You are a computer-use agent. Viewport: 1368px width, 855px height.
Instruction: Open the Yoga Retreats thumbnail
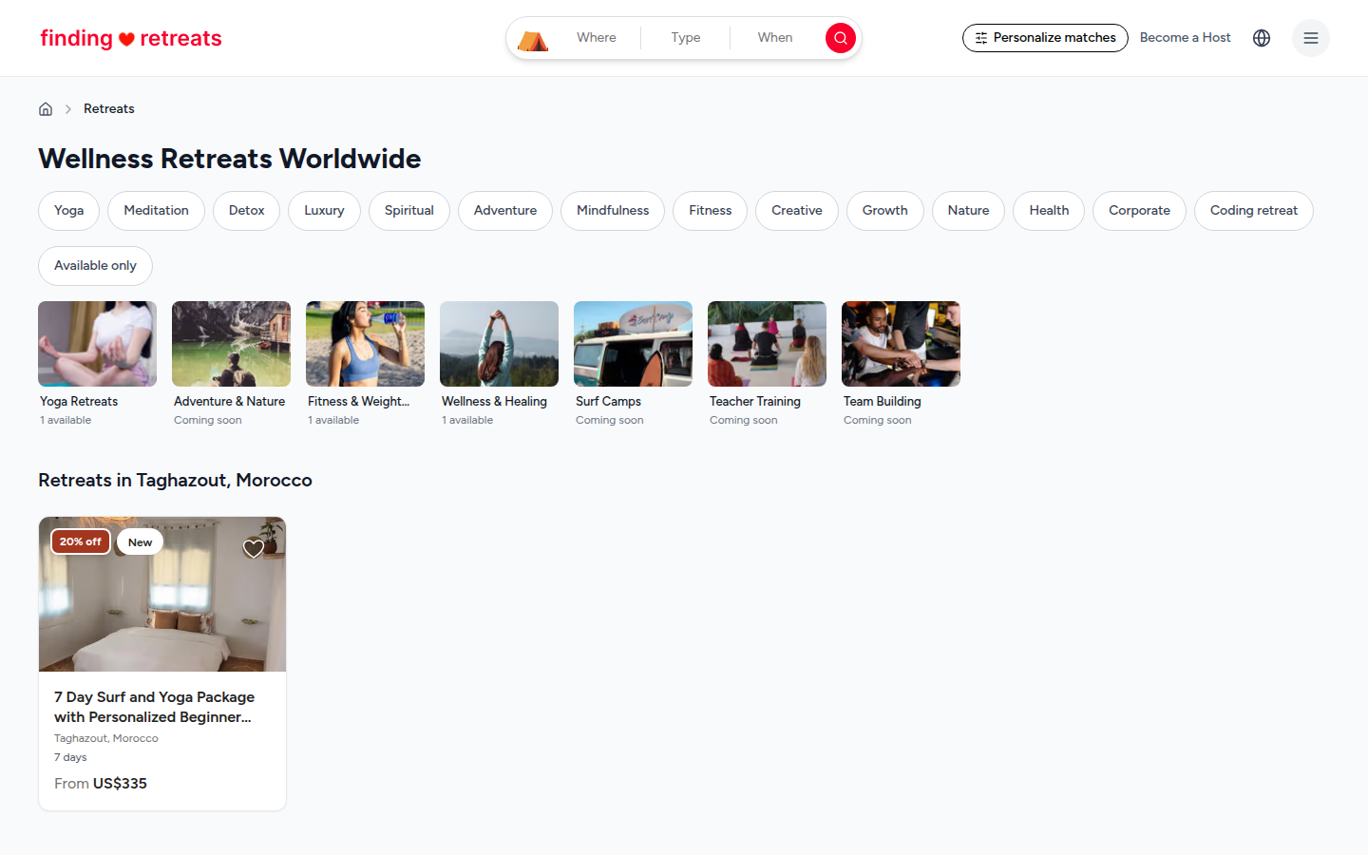[x=97, y=344]
